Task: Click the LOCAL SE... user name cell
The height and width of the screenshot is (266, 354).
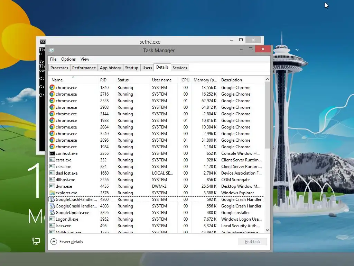Action: [162, 173]
